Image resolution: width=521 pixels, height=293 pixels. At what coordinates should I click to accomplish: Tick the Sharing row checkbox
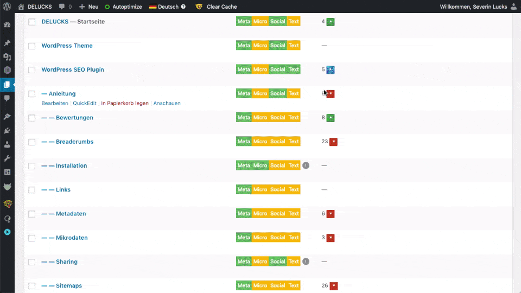pyautogui.click(x=31, y=262)
